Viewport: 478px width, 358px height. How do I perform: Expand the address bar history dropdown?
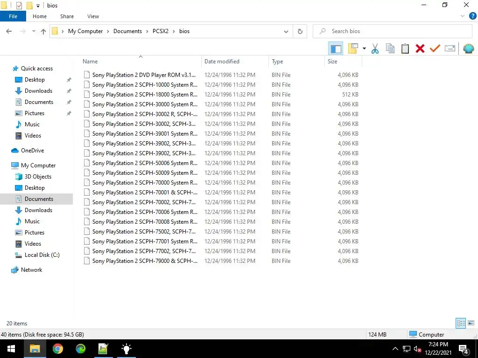click(286, 31)
